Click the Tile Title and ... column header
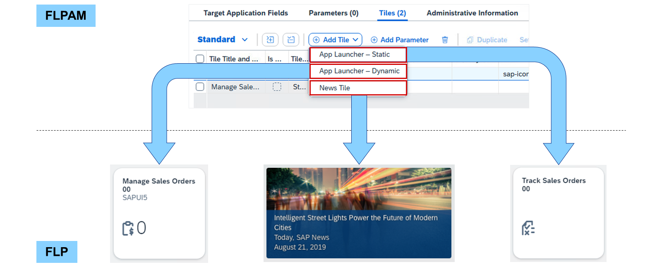The image size is (662, 267). pyautogui.click(x=233, y=59)
